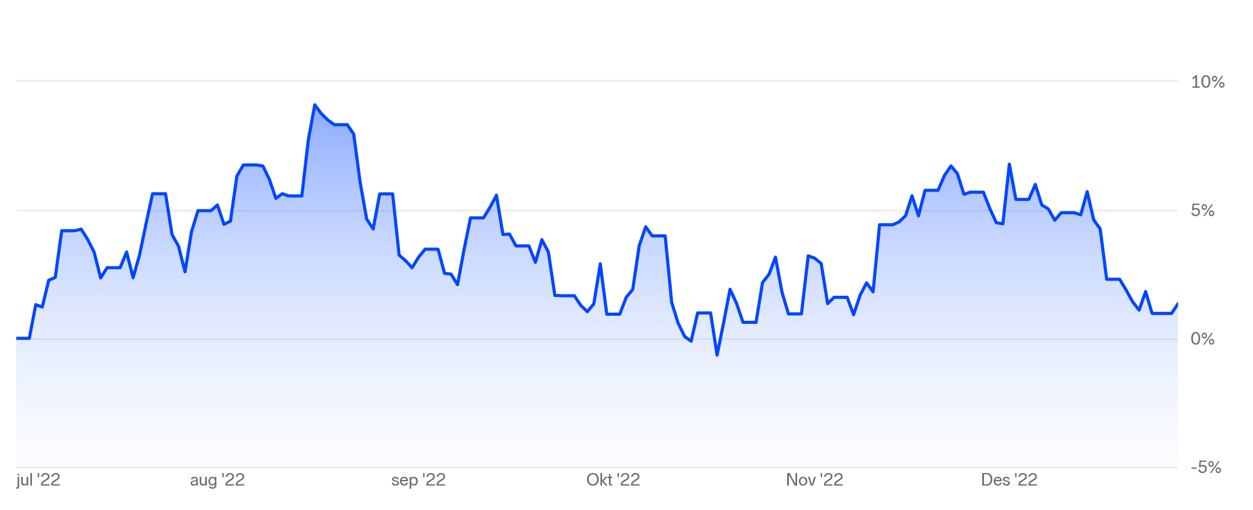1253x510 pixels.
Task: Select the late November peak before Des '22
Action: (951, 166)
